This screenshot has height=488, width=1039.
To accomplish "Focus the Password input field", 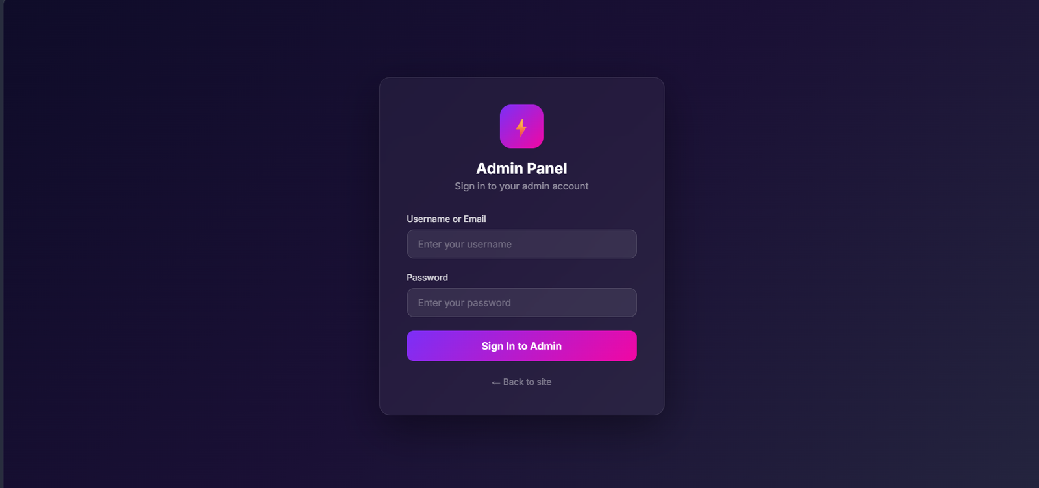I will (x=521, y=302).
